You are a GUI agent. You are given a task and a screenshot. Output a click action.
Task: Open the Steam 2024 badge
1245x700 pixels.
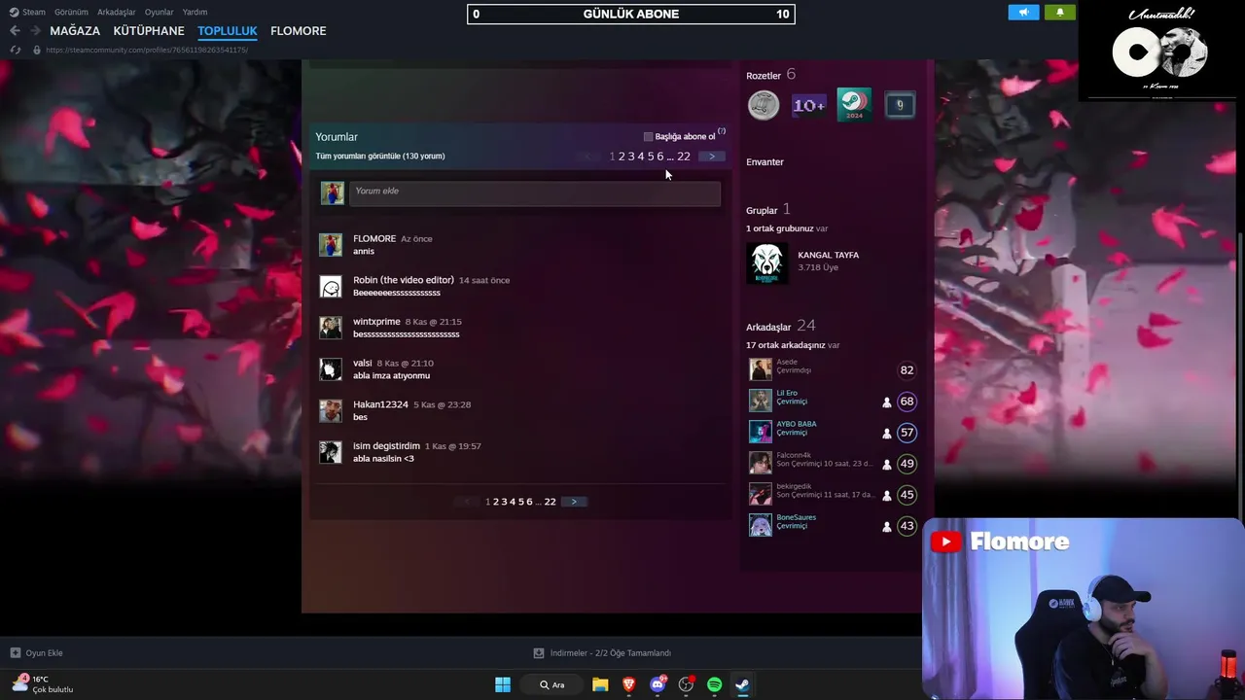854,105
